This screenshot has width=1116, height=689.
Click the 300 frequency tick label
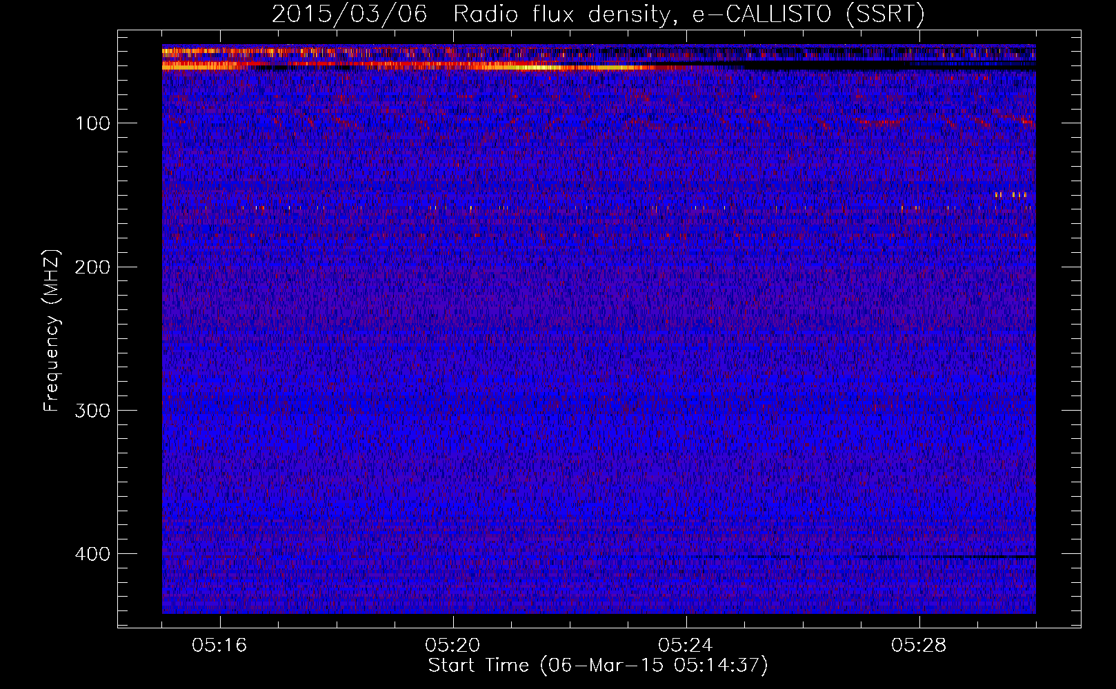pyautogui.click(x=92, y=411)
